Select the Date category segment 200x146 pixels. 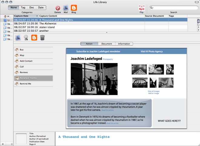pos(41,8)
